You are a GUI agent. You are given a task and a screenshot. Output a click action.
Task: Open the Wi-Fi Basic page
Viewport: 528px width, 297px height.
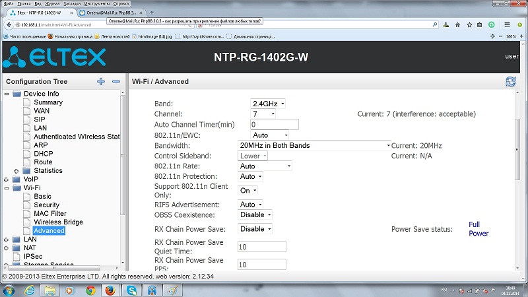click(42, 196)
